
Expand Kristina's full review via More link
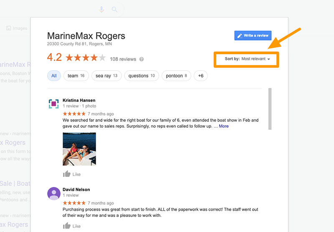(224, 126)
